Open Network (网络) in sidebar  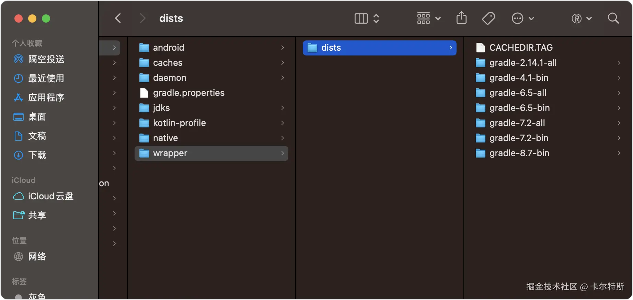pyautogui.click(x=37, y=257)
